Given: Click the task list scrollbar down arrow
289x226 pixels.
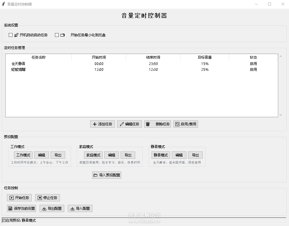Looking at the screenshot, I should (x=280, y=115).
